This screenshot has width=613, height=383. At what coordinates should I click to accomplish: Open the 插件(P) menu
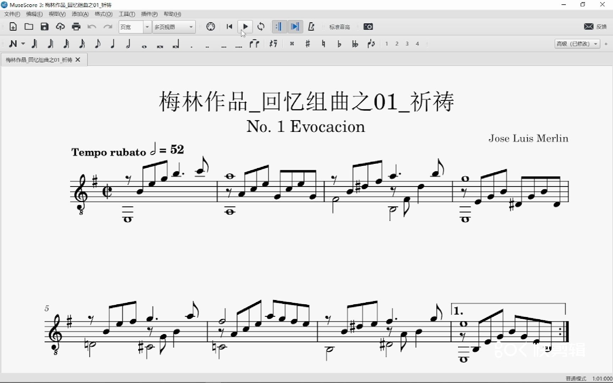(149, 14)
